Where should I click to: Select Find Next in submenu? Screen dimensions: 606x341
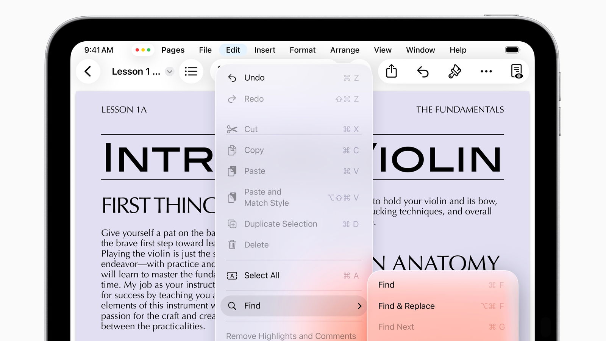click(x=442, y=327)
